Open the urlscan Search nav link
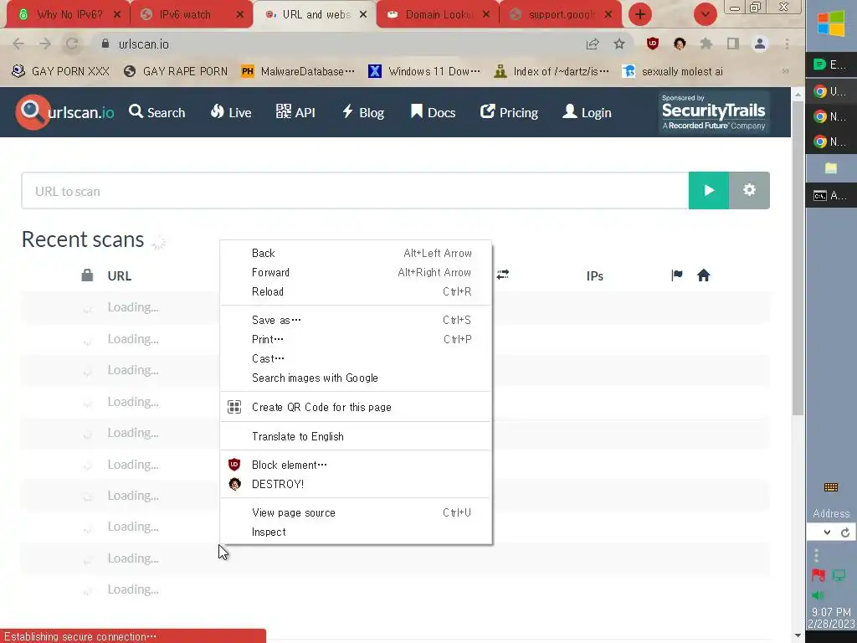 click(157, 112)
